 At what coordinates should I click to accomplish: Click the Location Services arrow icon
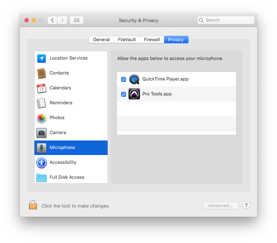42,59
